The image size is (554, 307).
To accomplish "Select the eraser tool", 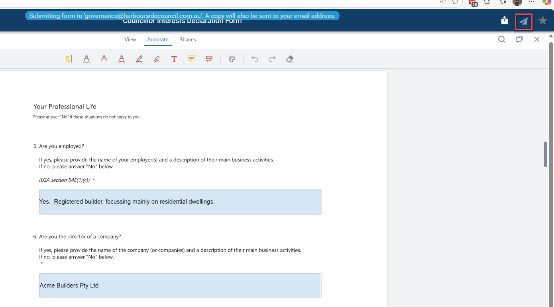I will 290,59.
